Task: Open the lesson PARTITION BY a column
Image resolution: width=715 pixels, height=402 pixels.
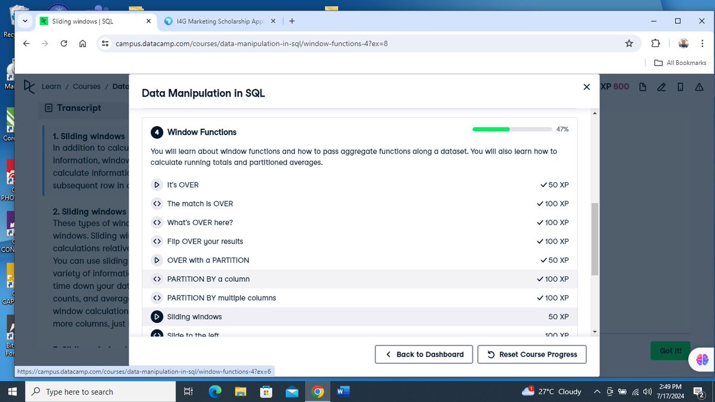Action: point(209,279)
